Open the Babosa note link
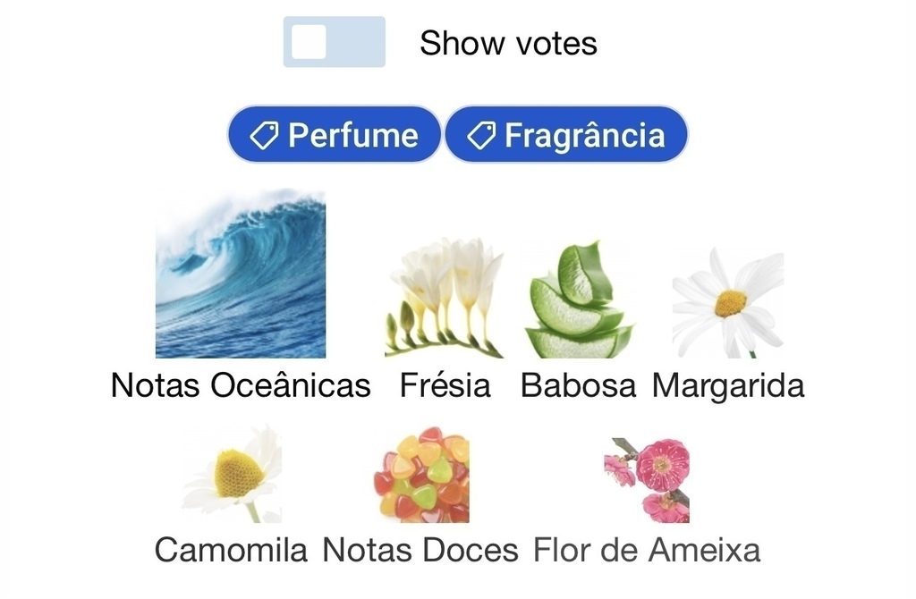Screen dimensions: 916x599 point(579,385)
